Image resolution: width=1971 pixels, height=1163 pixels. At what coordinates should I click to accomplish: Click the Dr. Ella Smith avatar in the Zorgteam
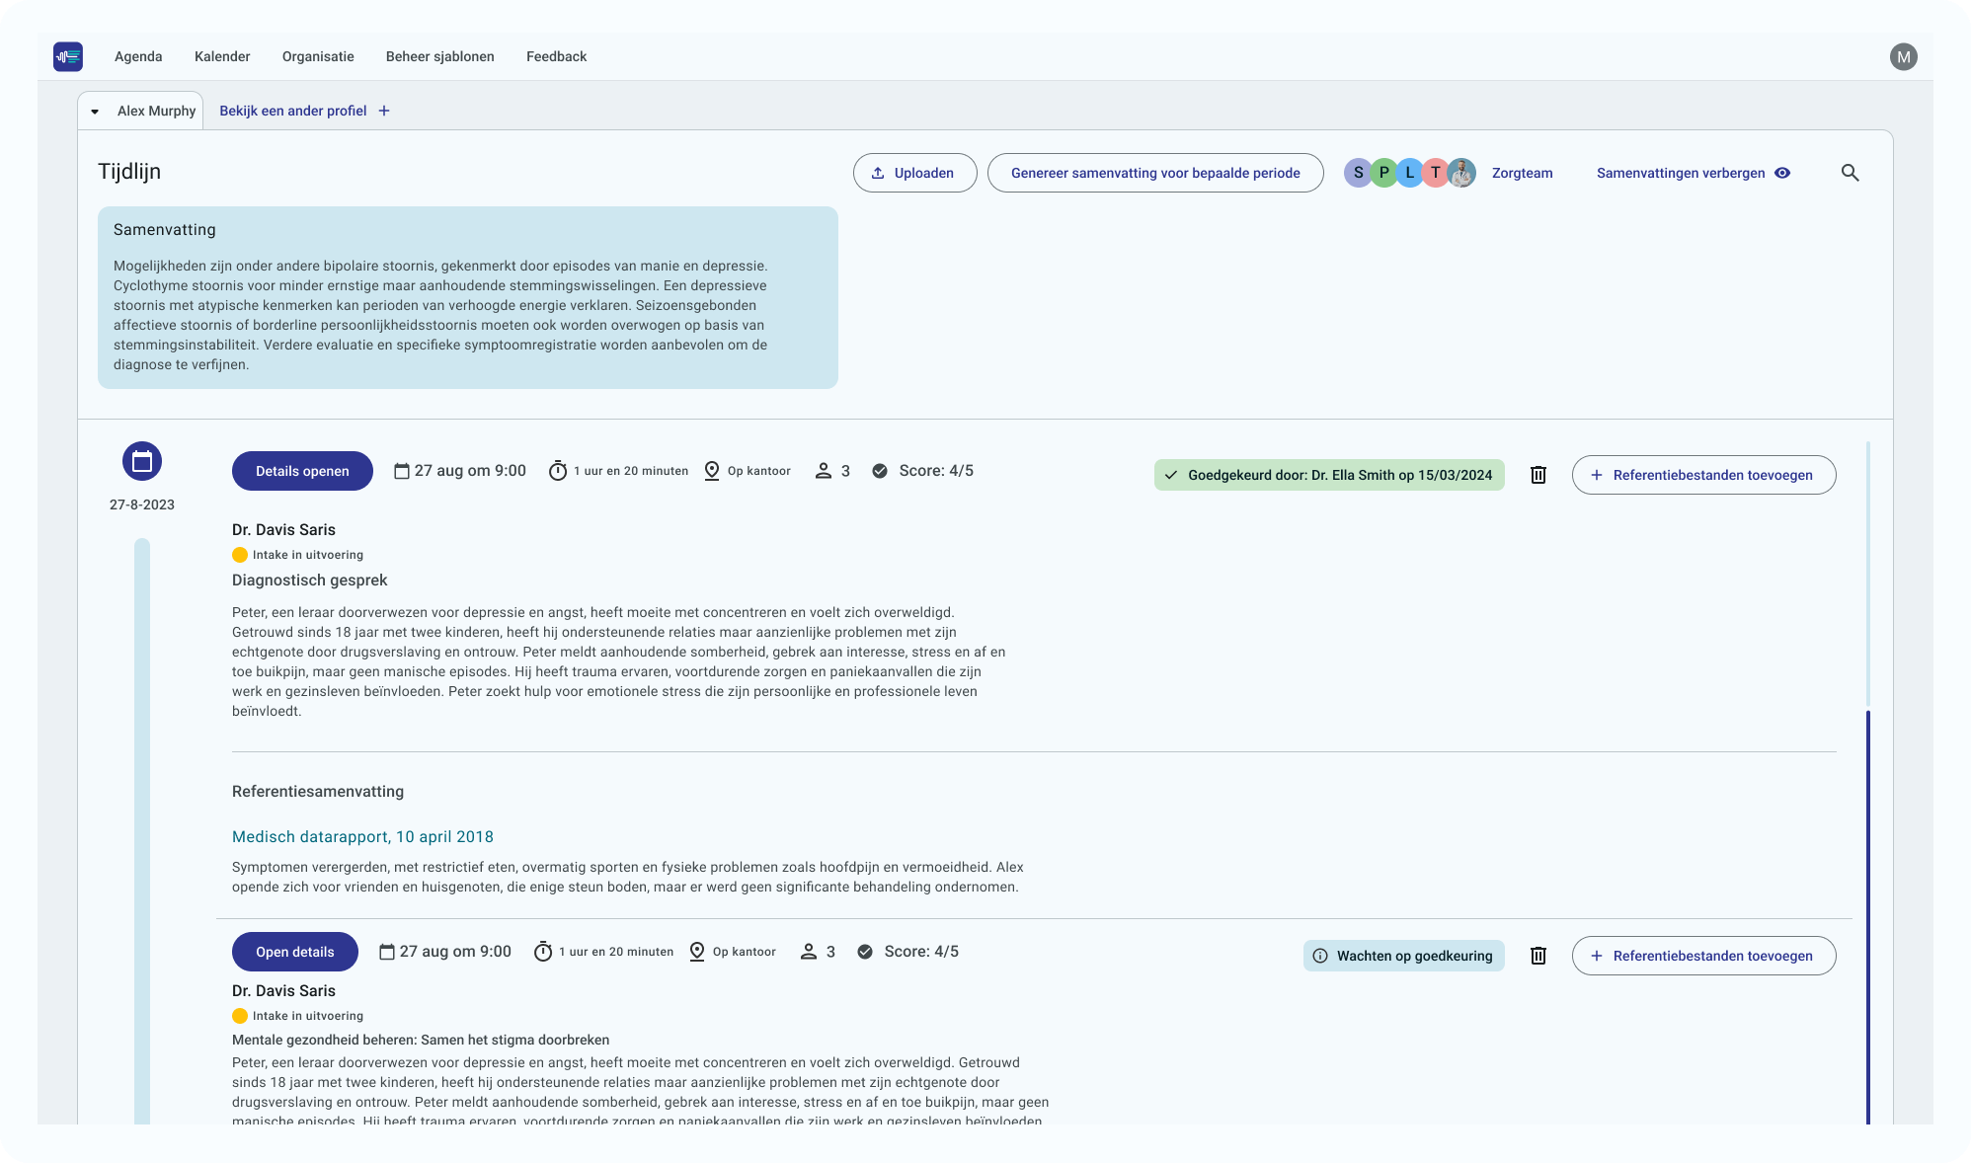point(1461,173)
